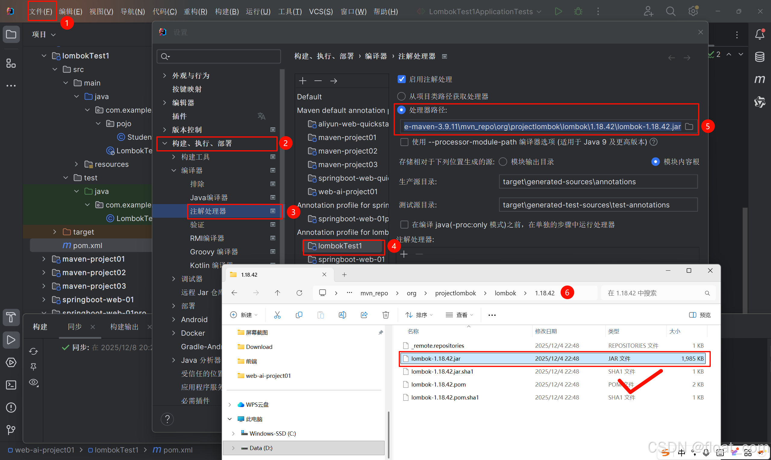This screenshot has height=460, width=771.
Task: Open the Database tool window icon
Action: point(759,57)
